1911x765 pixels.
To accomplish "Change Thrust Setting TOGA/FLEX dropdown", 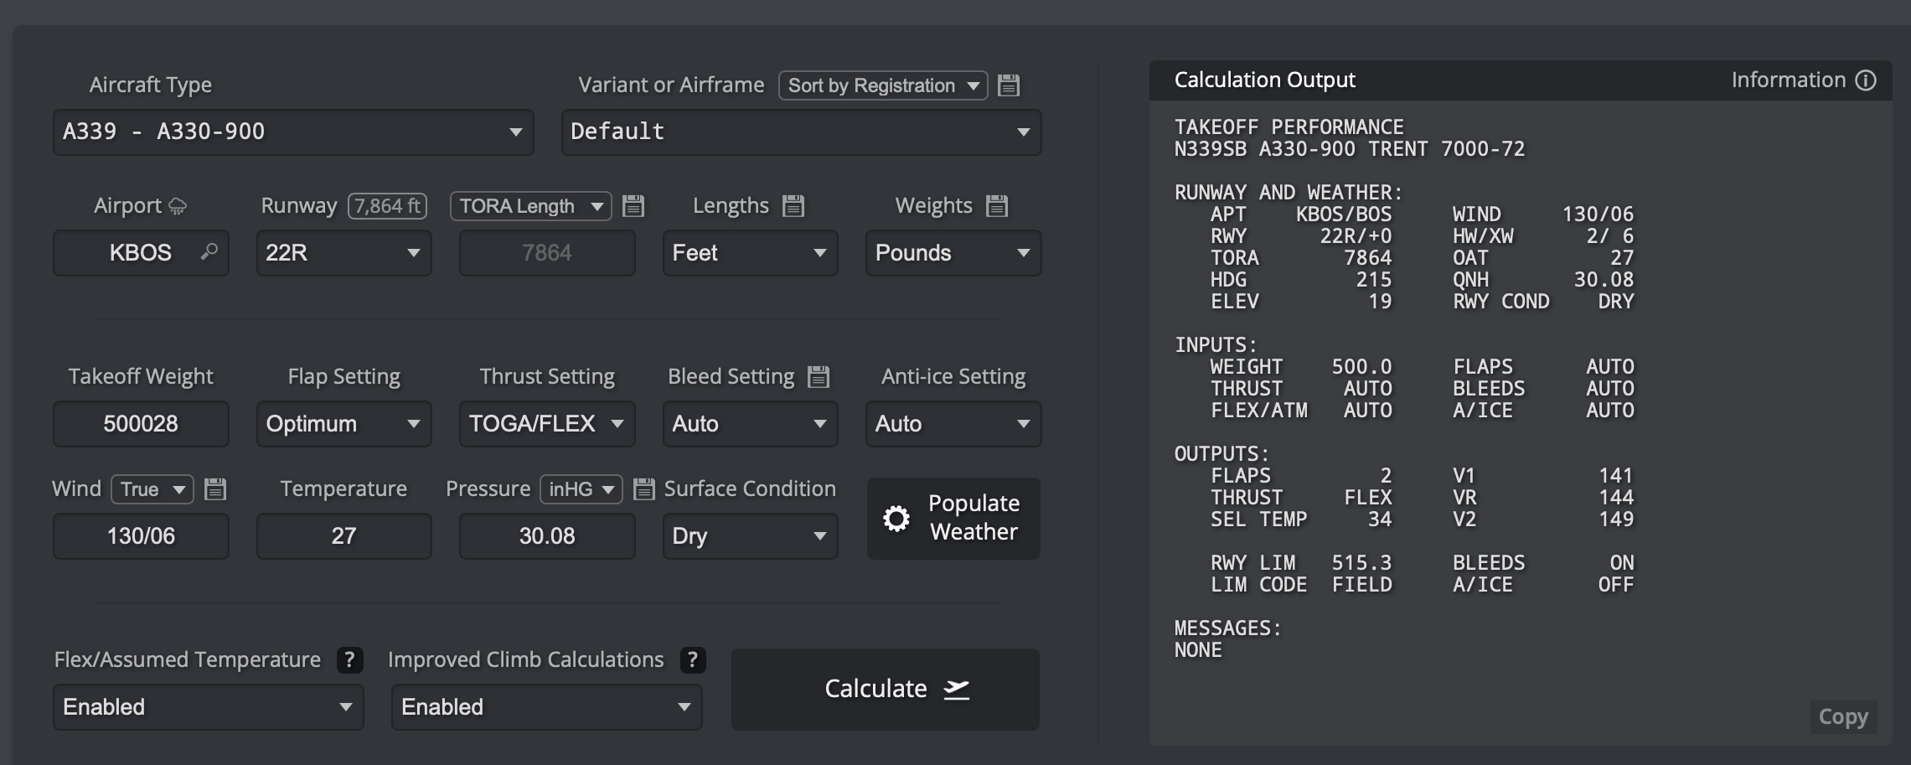I will (x=546, y=424).
